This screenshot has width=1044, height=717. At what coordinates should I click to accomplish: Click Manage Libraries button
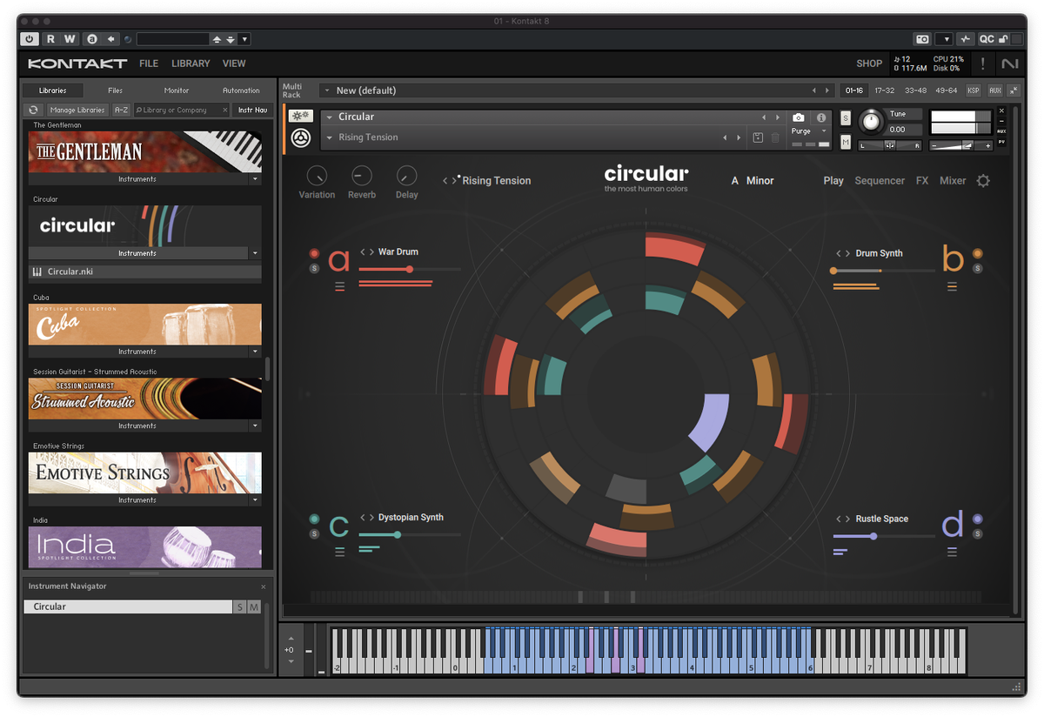[x=77, y=110]
